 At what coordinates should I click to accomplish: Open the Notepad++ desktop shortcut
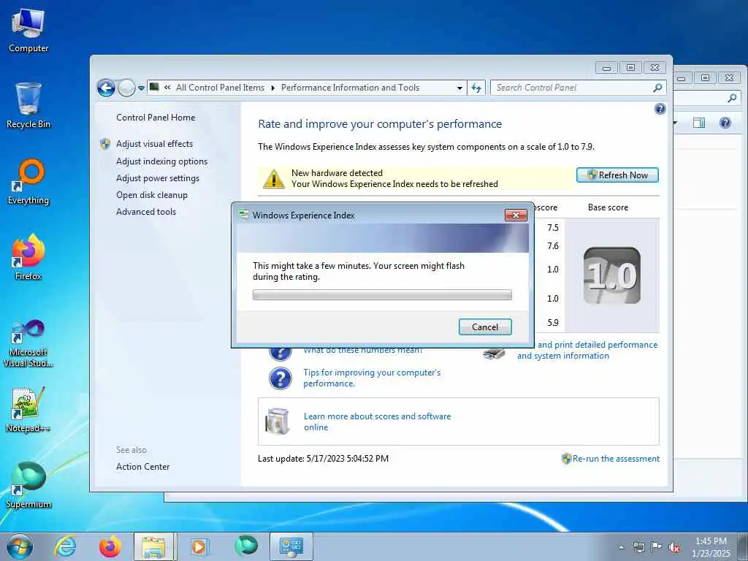point(28,409)
